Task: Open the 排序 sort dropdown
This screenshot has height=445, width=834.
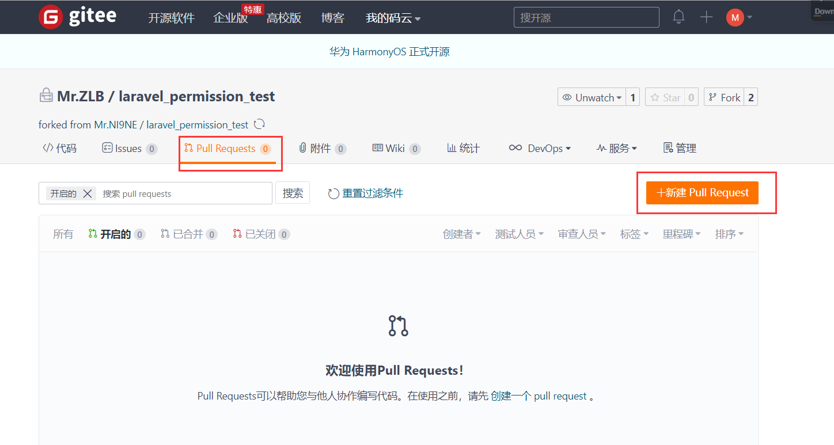Action: pos(729,234)
